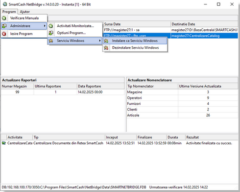
Task: Click the Activitati Monitorizate green icon
Action: pos(51,26)
